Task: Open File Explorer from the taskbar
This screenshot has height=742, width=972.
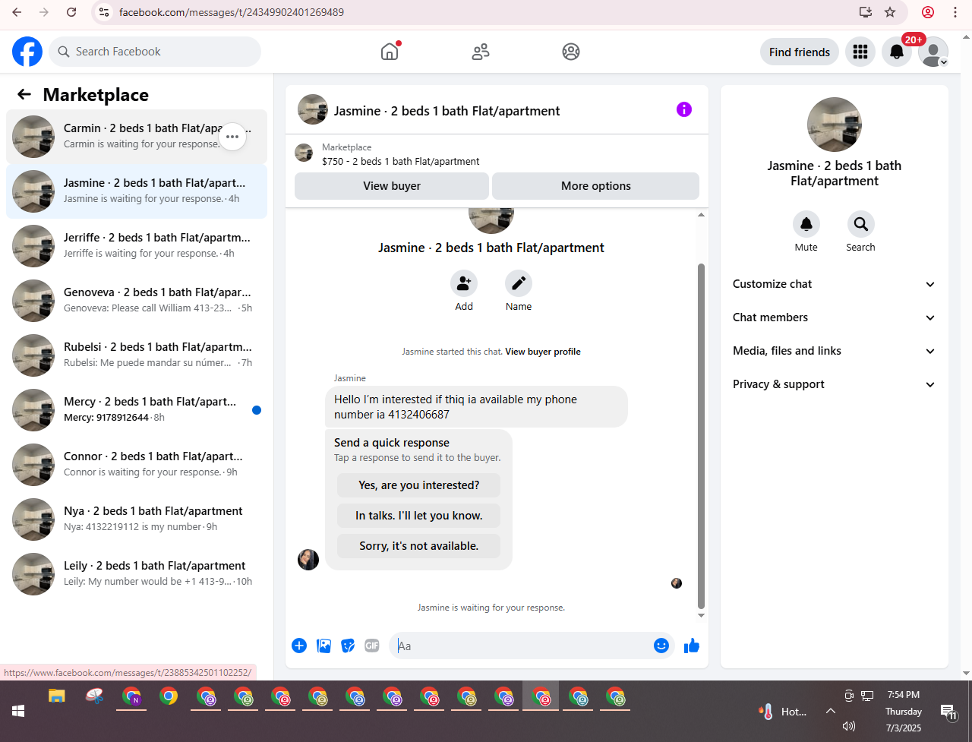Action: pyautogui.click(x=57, y=696)
